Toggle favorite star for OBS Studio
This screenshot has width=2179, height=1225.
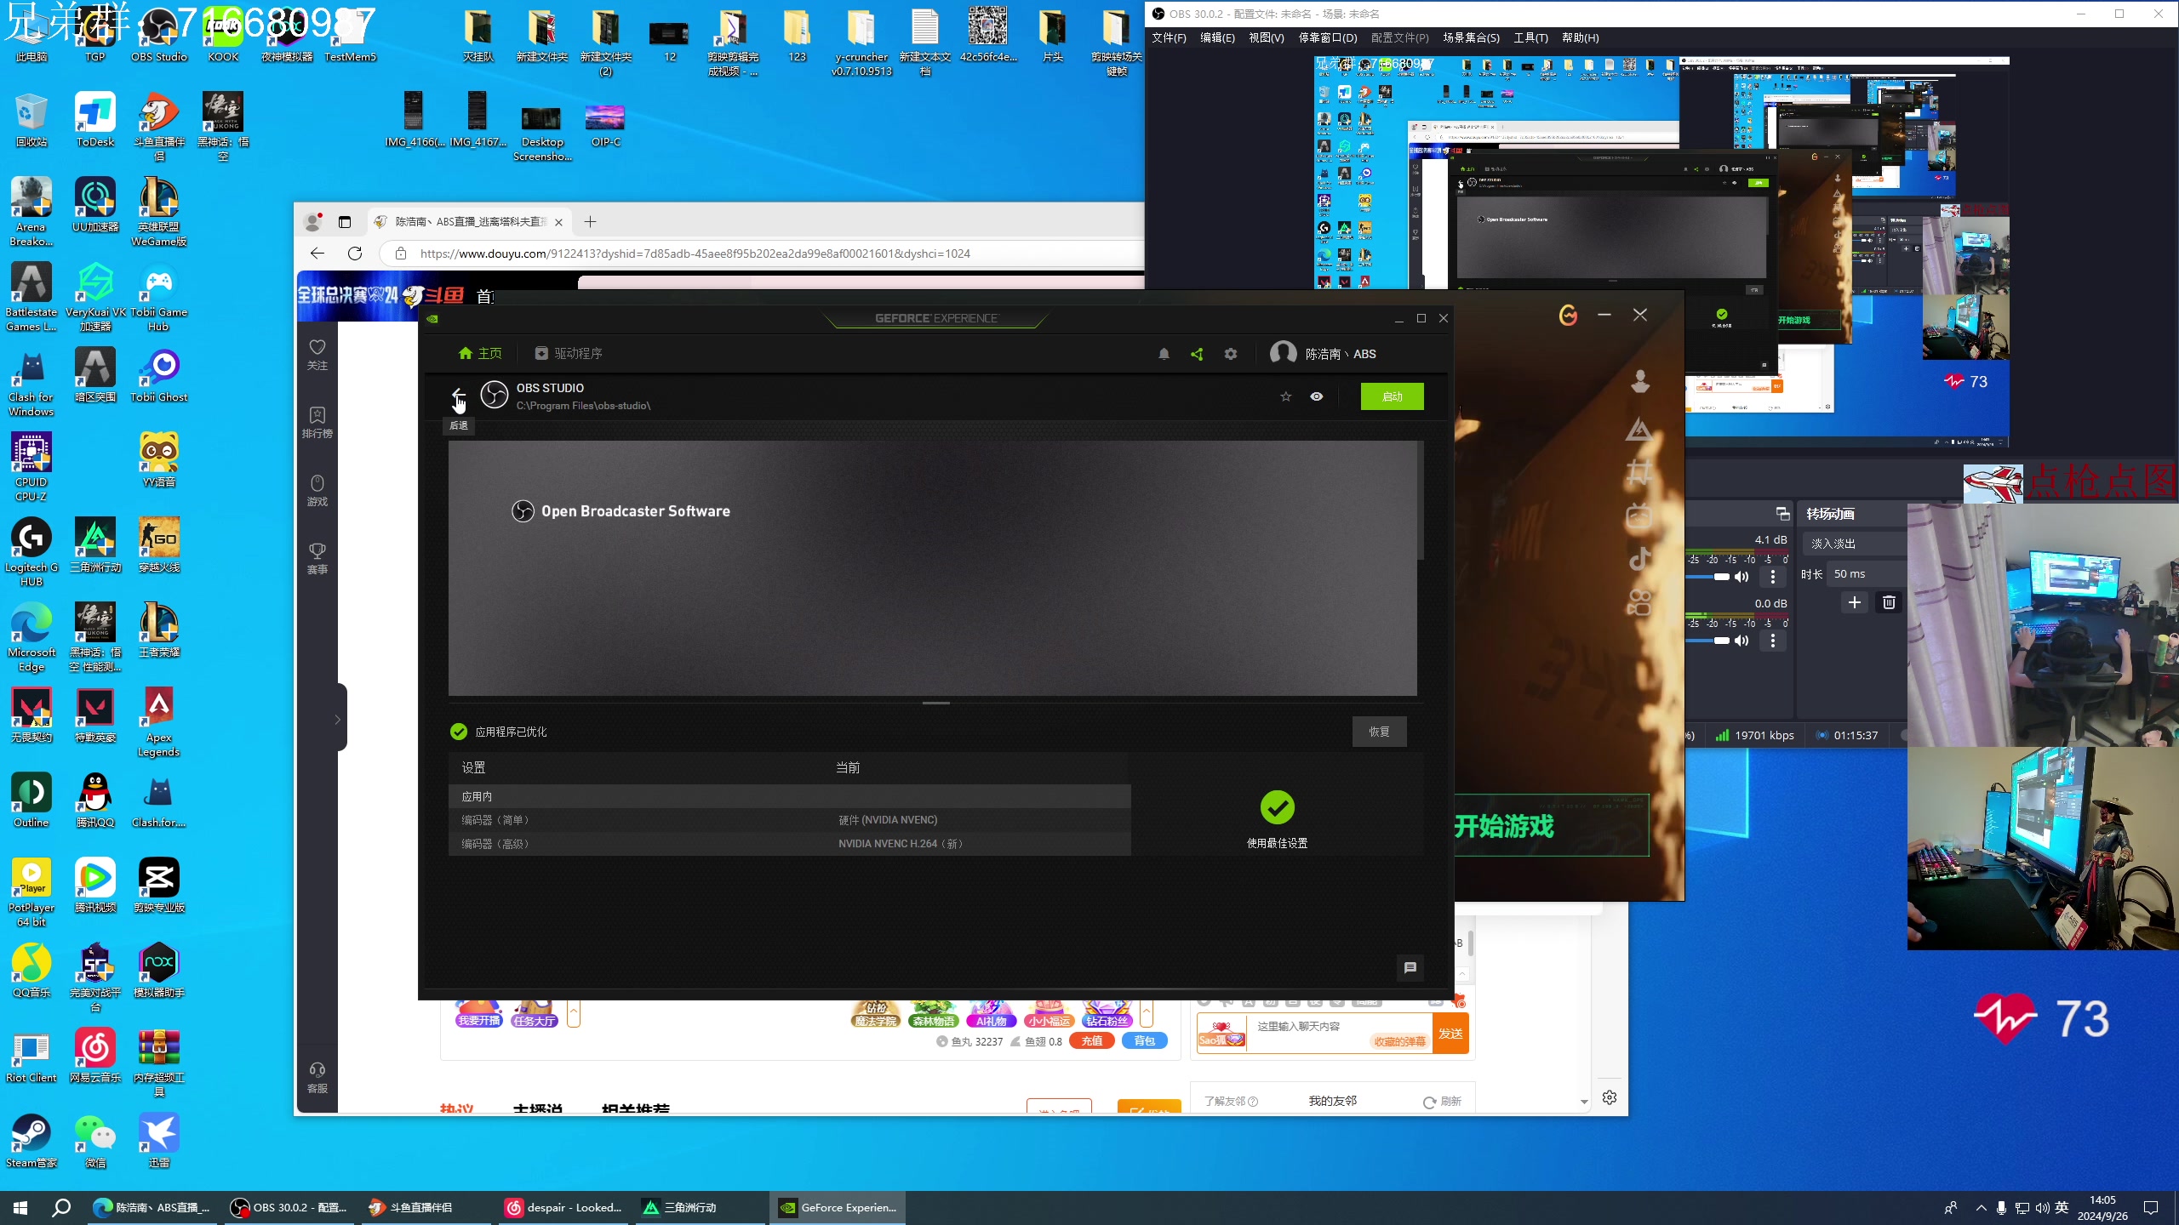tap(1286, 396)
